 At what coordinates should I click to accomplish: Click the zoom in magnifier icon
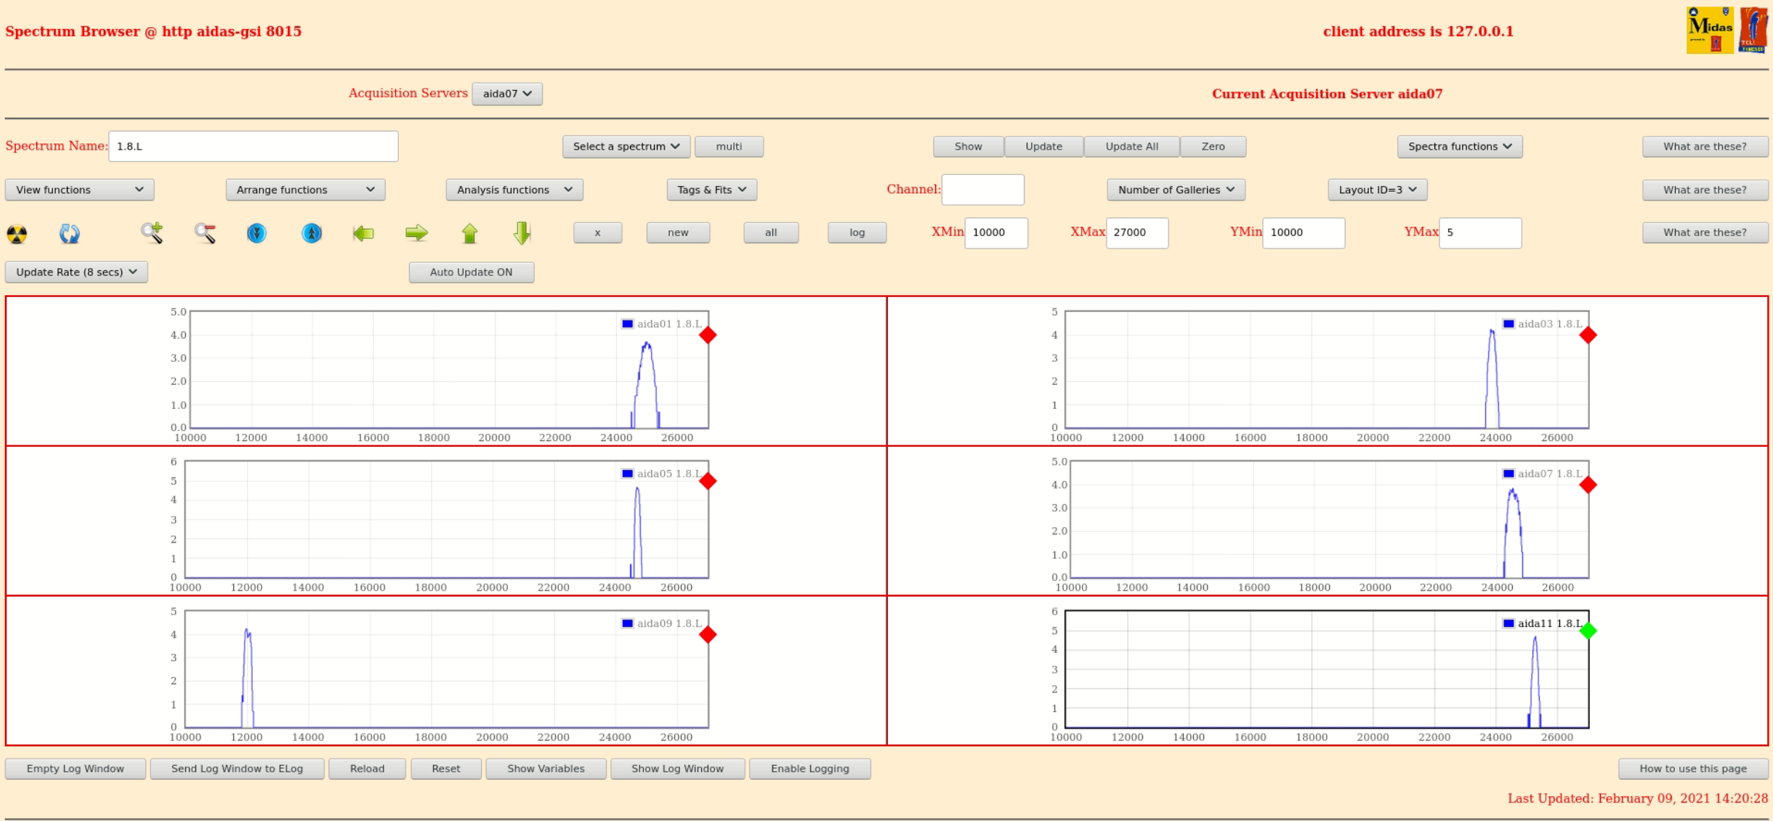[152, 233]
